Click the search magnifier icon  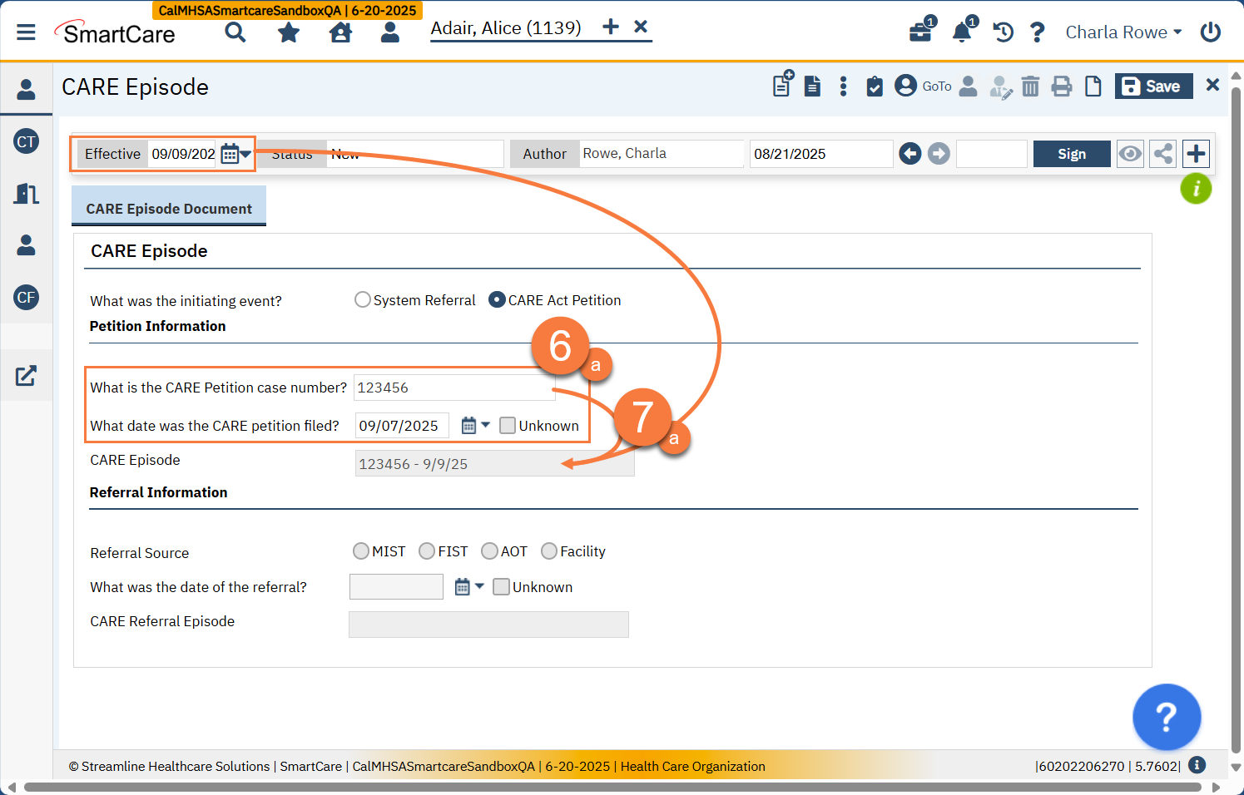click(235, 32)
